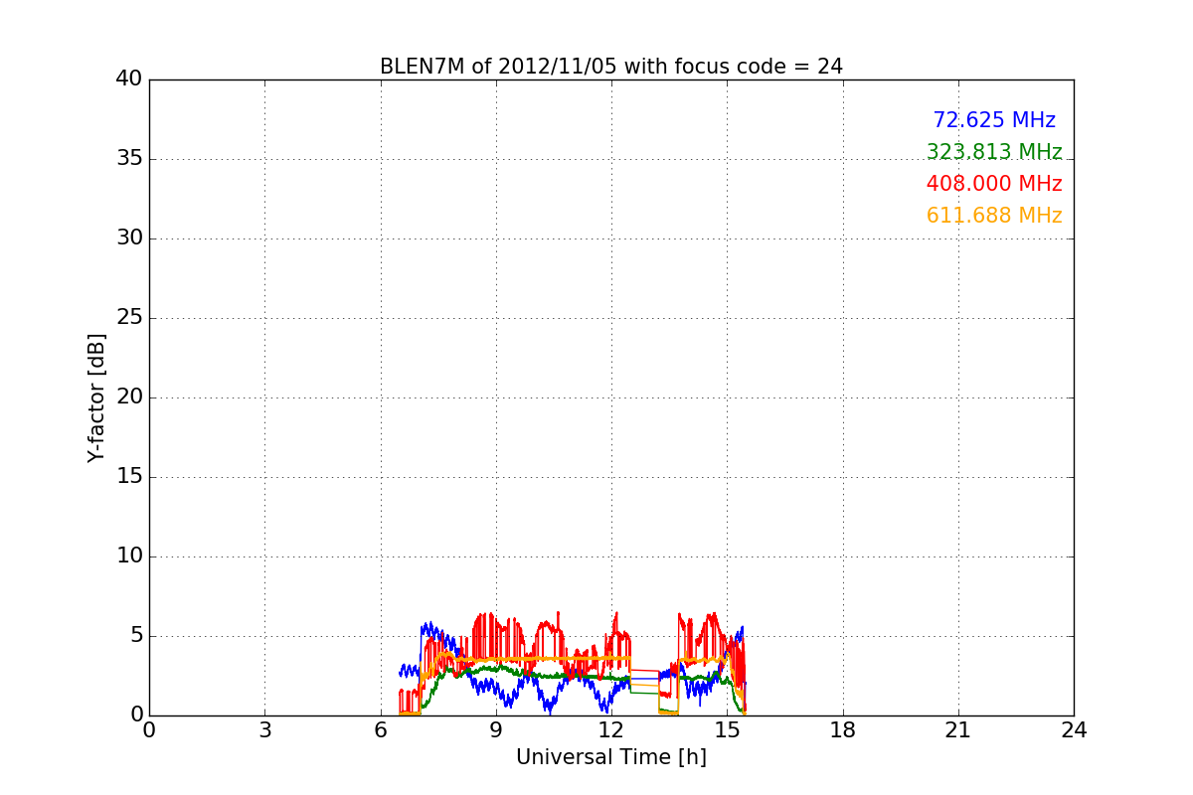
Task: Click the y-axis tick label 25
Action: (x=129, y=318)
